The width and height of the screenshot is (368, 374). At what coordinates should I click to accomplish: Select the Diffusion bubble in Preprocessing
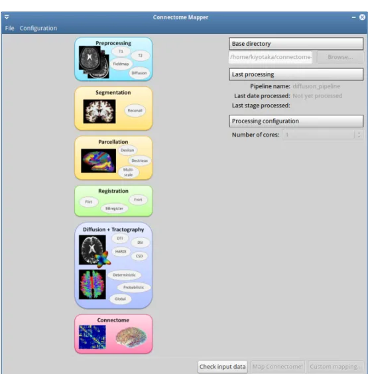tap(139, 73)
